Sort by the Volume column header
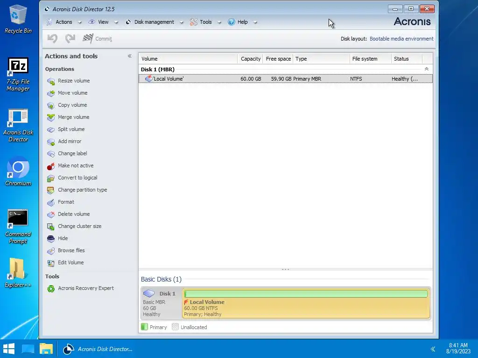 pos(188,59)
